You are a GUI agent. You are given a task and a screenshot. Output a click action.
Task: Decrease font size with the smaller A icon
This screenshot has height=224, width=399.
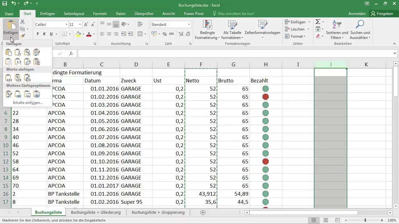(93, 24)
